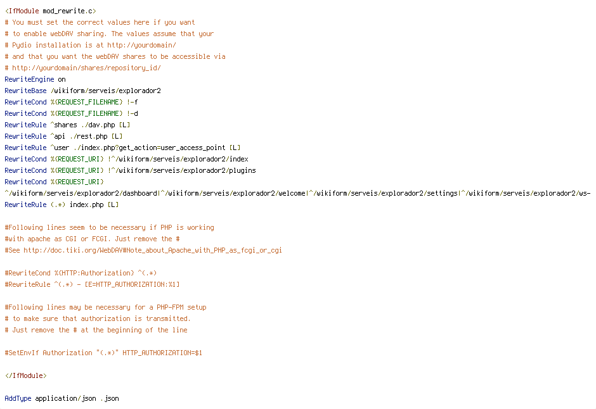Click the commented HTTP:Authorization RewriteCond line

click(x=81, y=273)
